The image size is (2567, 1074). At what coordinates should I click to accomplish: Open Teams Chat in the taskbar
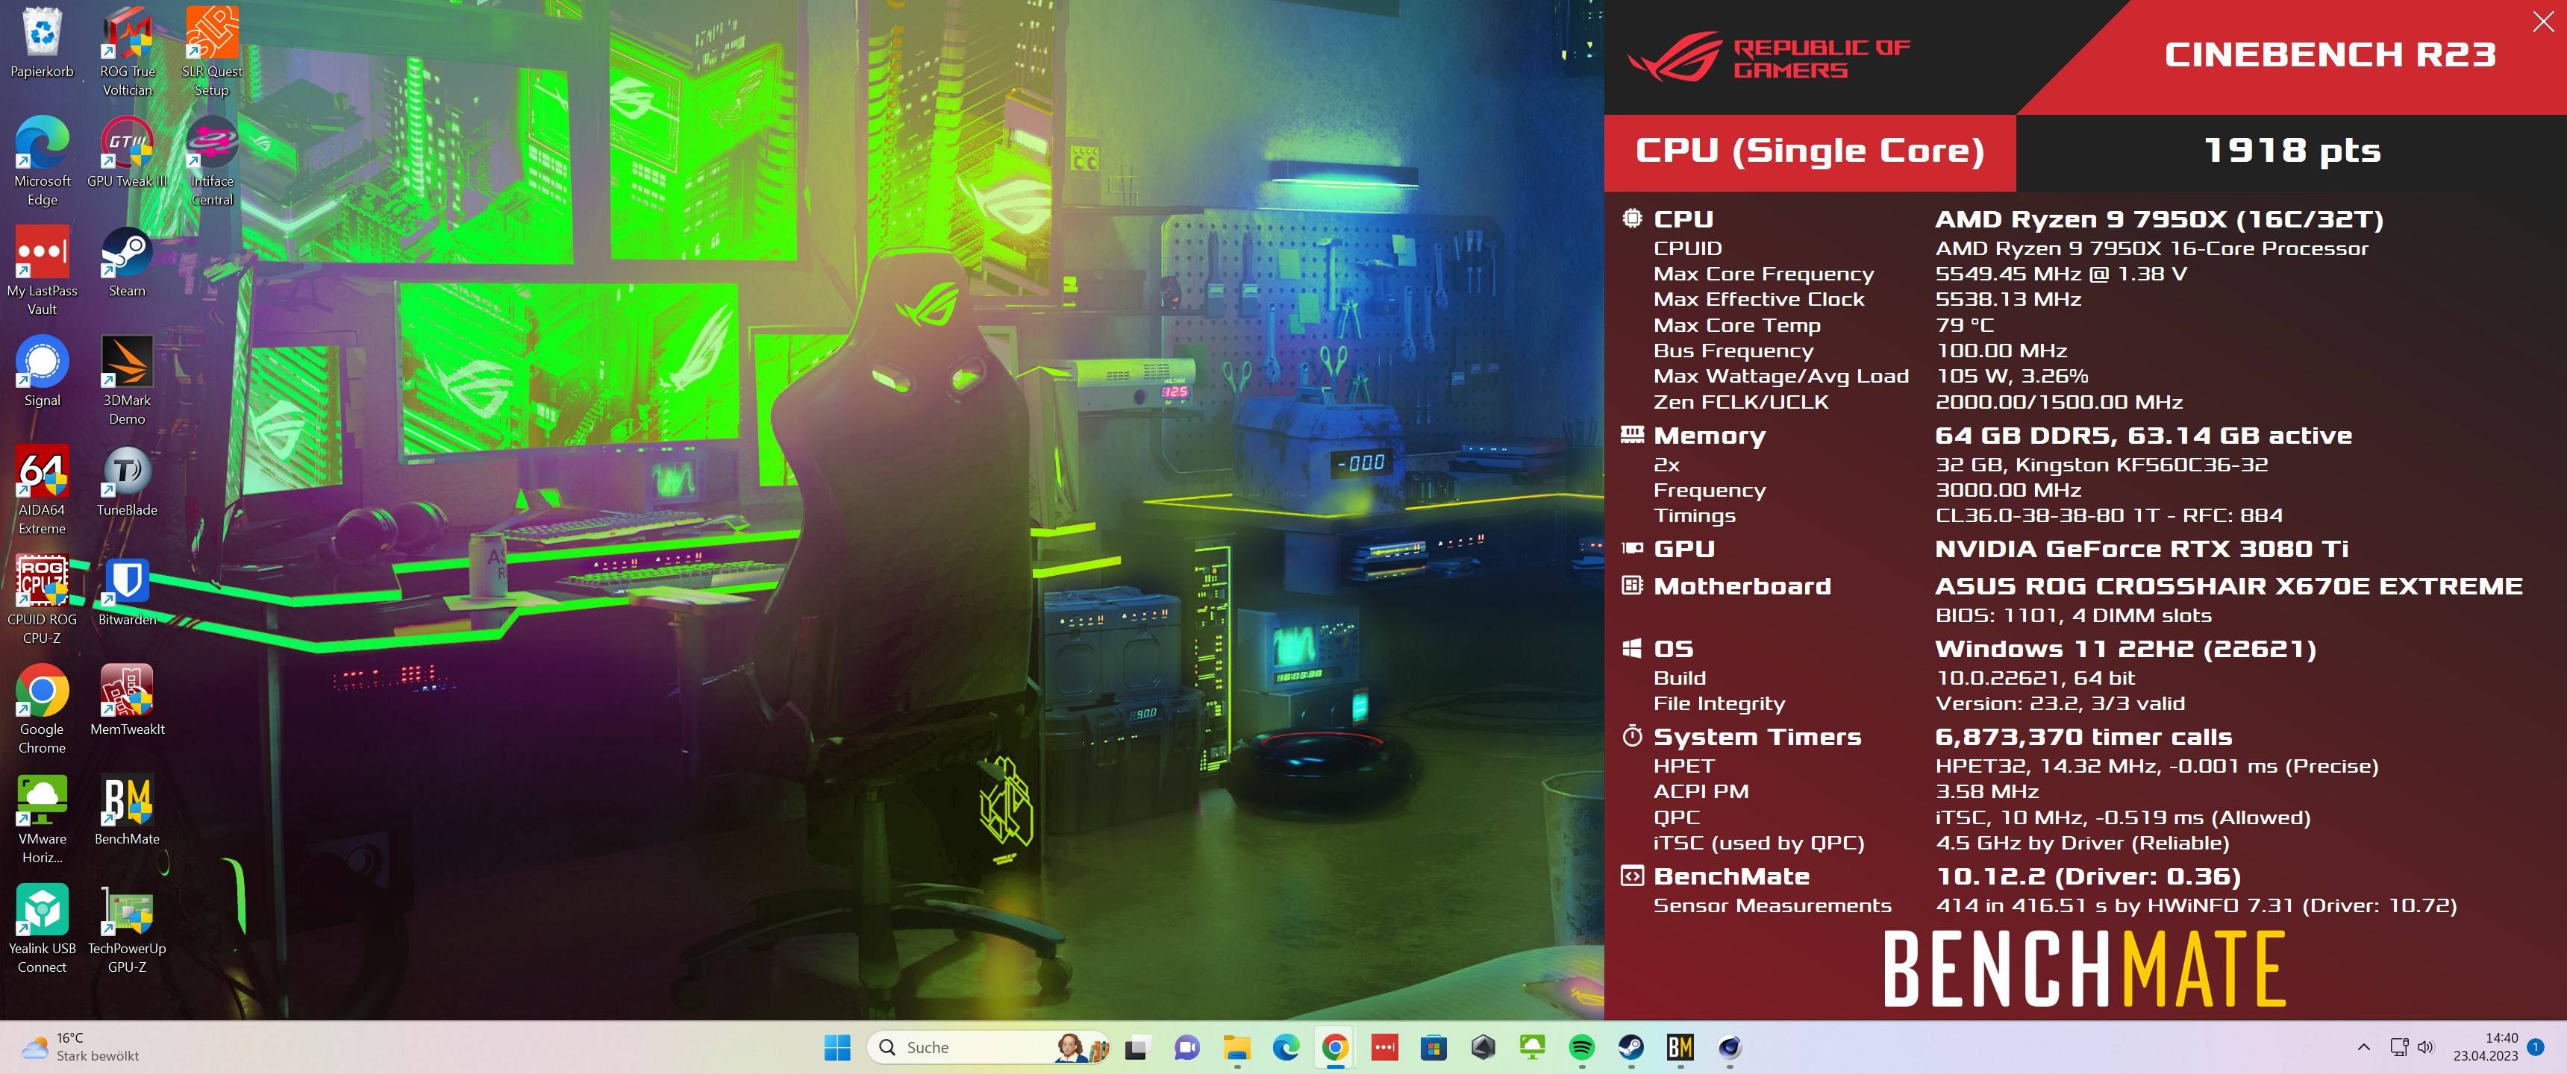tap(1186, 1047)
